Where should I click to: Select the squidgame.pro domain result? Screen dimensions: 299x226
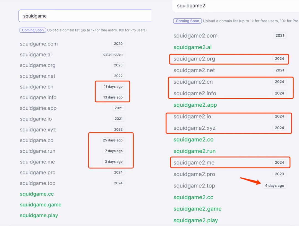(x=38, y=173)
